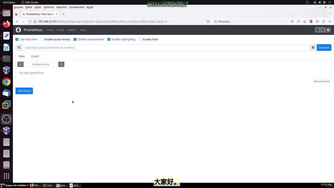Open the VMware Workstation icon in the dock
The image size is (334, 188).
[6, 105]
